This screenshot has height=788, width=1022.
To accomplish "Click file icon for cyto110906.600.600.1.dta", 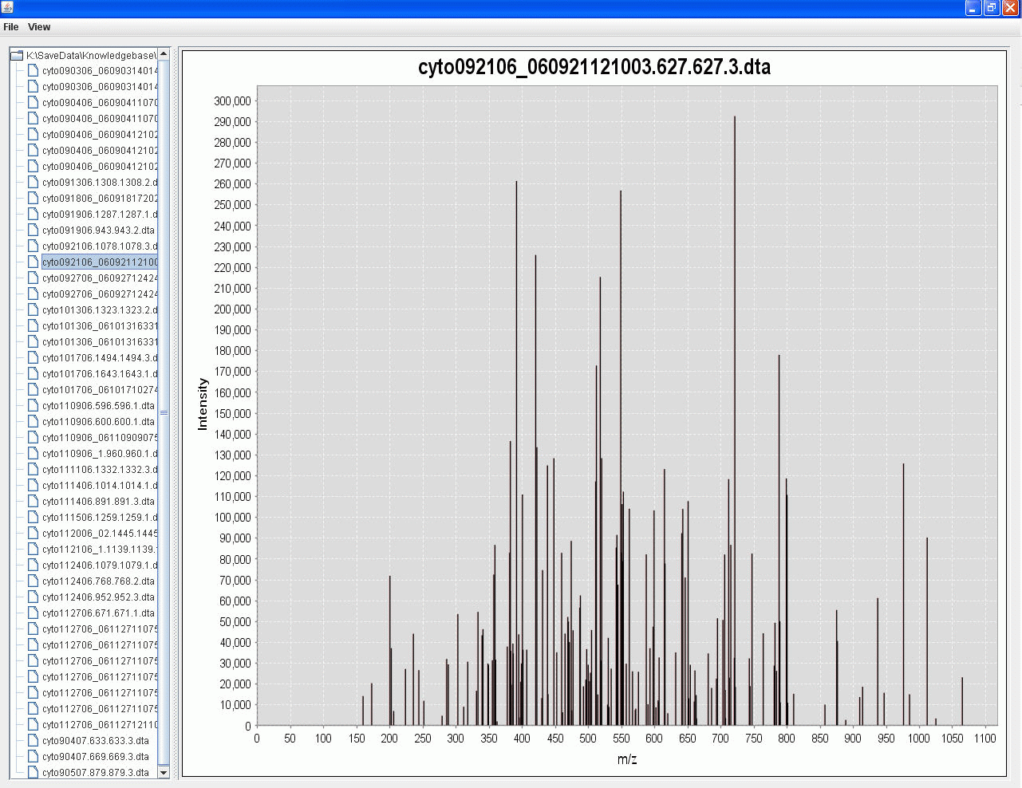I will tap(33, 421).
